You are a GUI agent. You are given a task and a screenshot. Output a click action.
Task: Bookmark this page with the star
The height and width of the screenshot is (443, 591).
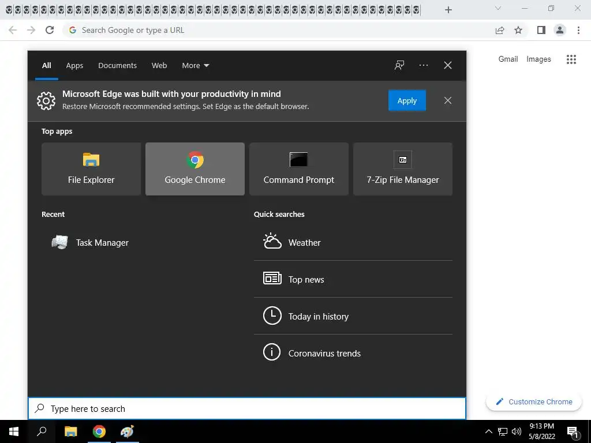(x=518, y=30)
